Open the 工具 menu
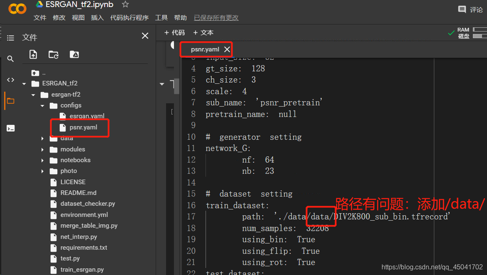This screenshot has height=275, width=487. 161,18
